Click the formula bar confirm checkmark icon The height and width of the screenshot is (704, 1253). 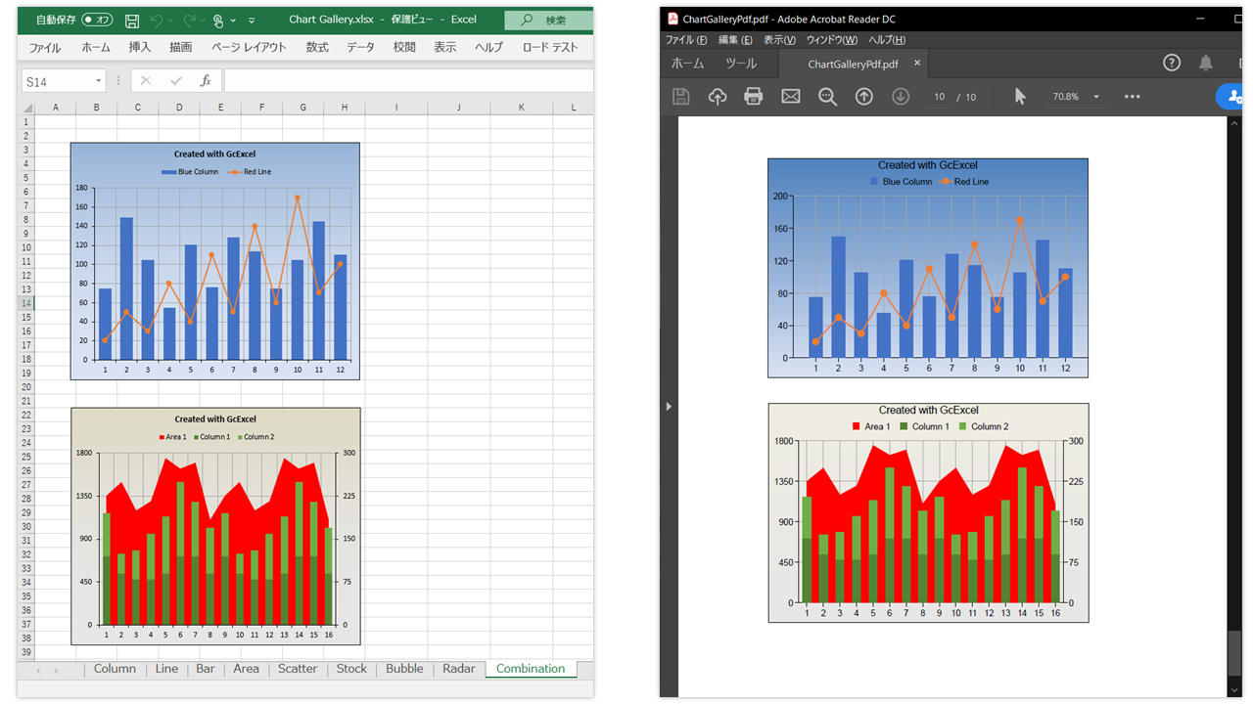tap(176, 81)
